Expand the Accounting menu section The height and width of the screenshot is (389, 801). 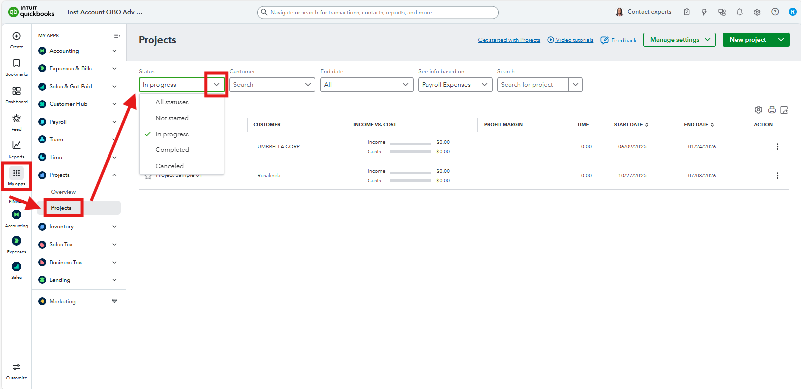114,51
